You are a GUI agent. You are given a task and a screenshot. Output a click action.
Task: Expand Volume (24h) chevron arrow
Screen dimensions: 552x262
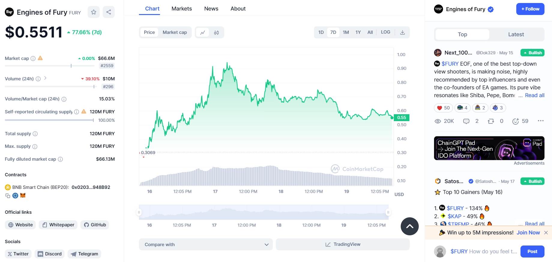45,78
